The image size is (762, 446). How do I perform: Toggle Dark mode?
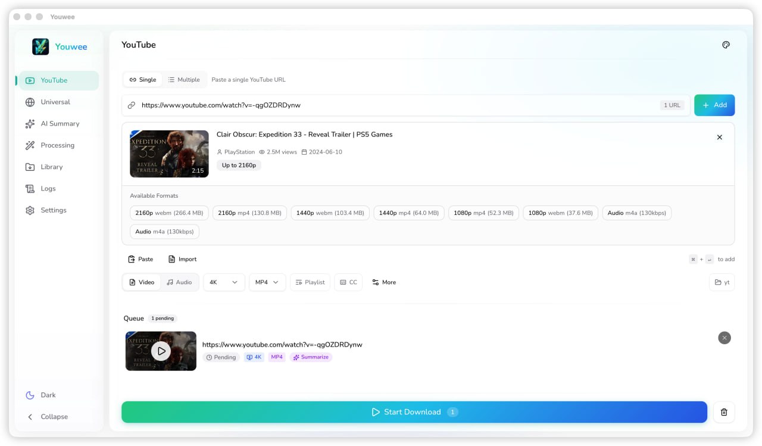[x=48, y=395]
